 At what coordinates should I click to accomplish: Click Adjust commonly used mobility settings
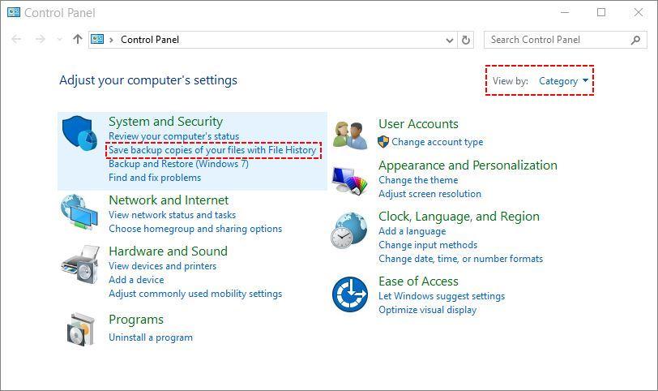(195, 294)
